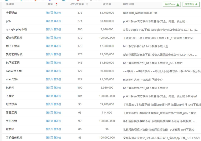The height and width of the screenshot is (141, 201).
Task: Sort by (PC)搜索量 column arrows
Action: point(87,4)
